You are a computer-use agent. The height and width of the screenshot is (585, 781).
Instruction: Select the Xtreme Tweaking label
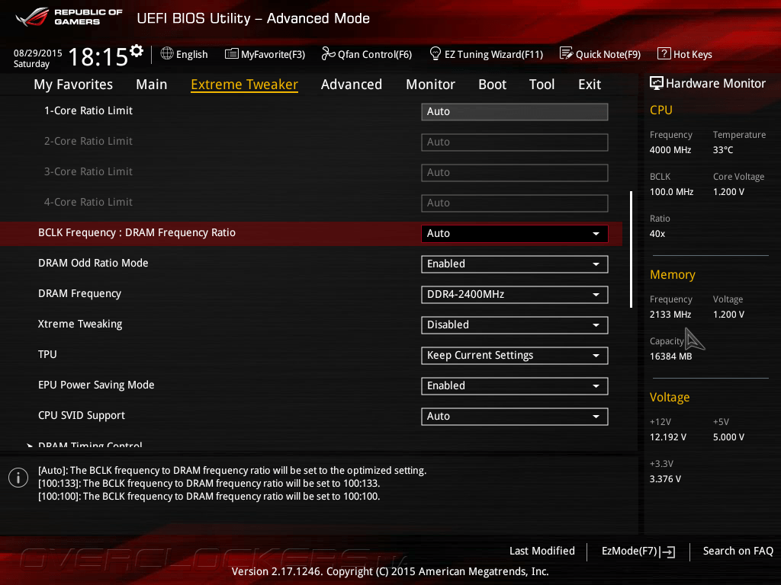(80, 324)
